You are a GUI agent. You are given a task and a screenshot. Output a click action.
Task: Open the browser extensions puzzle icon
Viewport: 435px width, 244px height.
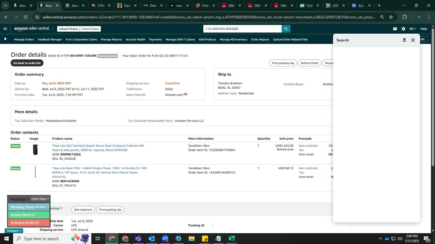tap(405, 17)
